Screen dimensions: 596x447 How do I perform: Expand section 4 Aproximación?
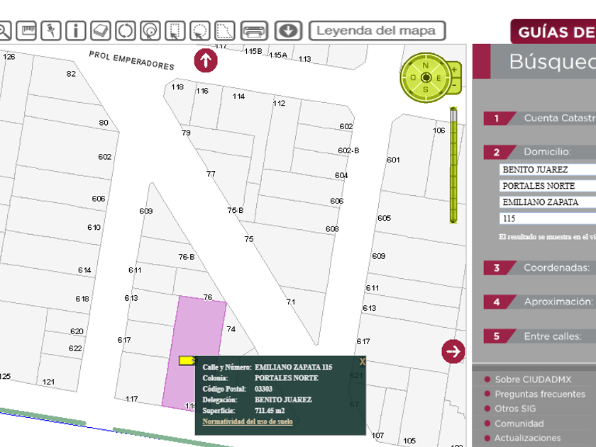(x=540, y=302)
